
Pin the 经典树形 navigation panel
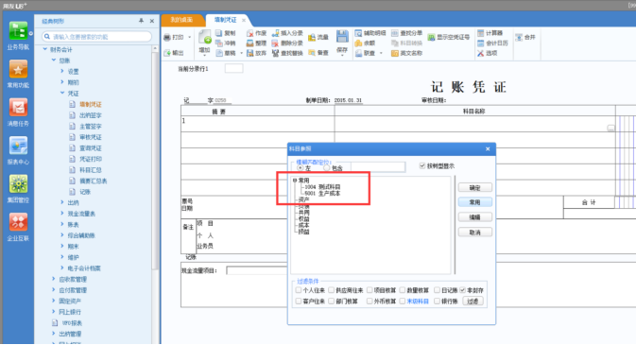click(x=141, y=21)
